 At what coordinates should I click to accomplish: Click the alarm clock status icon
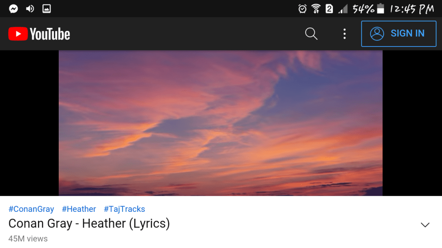point(303,9)
